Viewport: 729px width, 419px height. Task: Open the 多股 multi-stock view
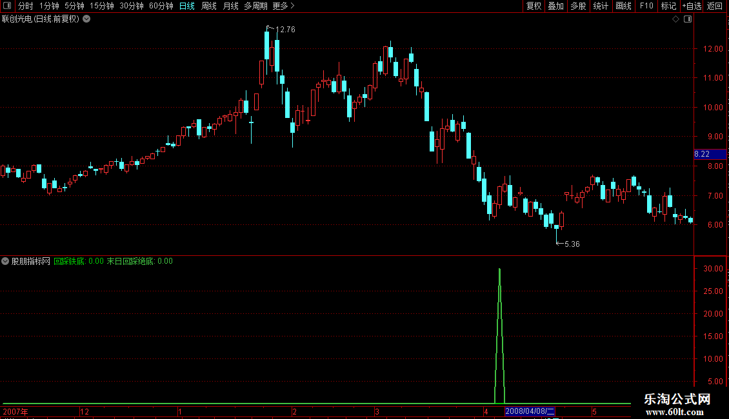tap(579, 6)
